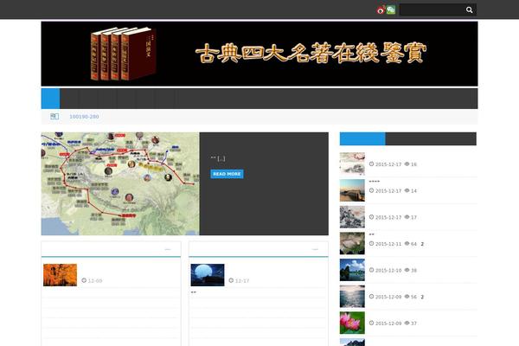Click the READ MORE button

click(x=227, y=174)
